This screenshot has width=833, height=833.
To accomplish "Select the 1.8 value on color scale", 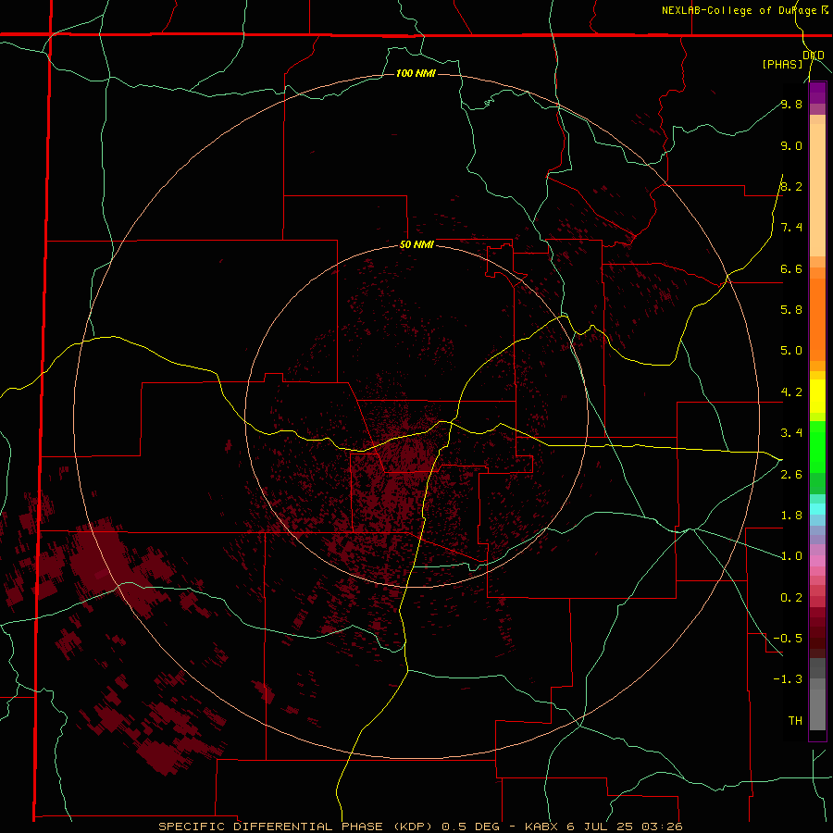I will click(x=791, y=516).
